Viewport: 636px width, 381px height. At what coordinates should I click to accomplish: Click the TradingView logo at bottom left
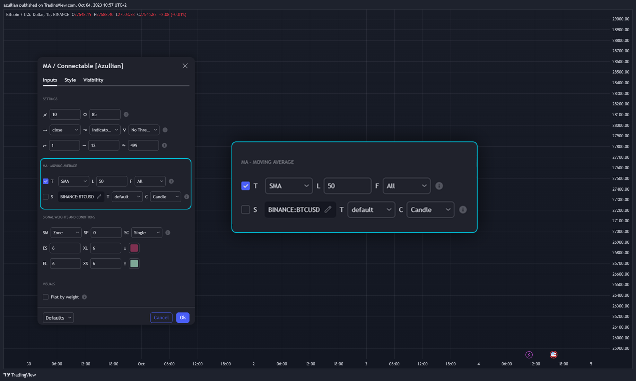point(20,375)
